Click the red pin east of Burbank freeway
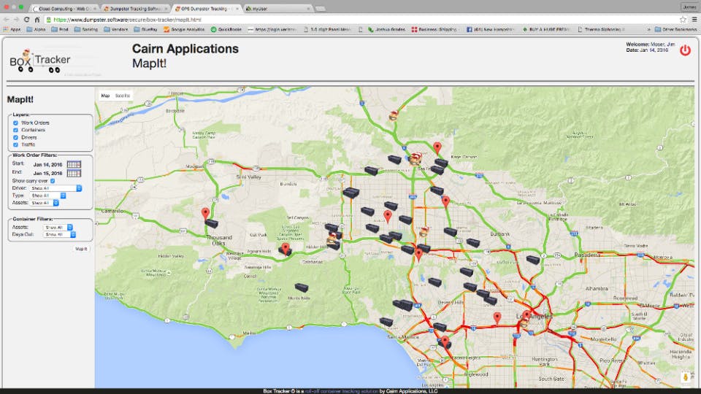 [445, 202]
